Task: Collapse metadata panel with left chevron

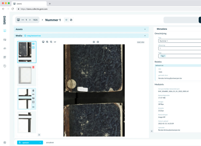Action: (152, 131)
